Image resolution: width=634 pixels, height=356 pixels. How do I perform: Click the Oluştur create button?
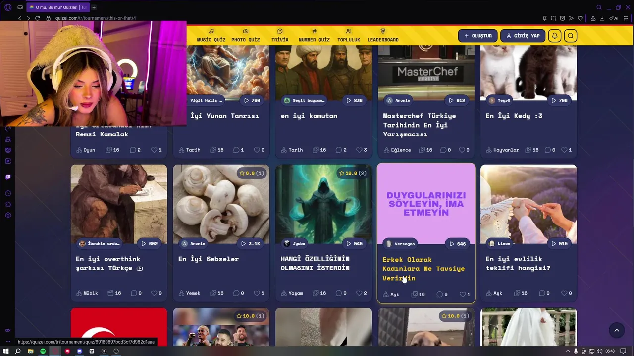pyautogui.click(x=477, y=36)
